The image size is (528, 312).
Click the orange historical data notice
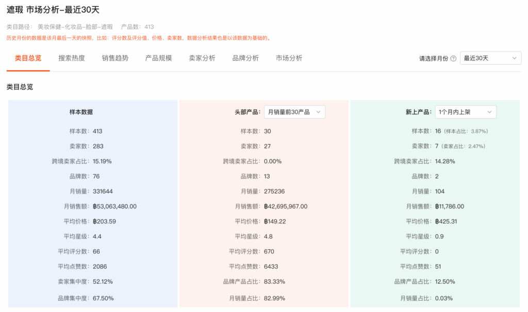[x=139, y=38]
